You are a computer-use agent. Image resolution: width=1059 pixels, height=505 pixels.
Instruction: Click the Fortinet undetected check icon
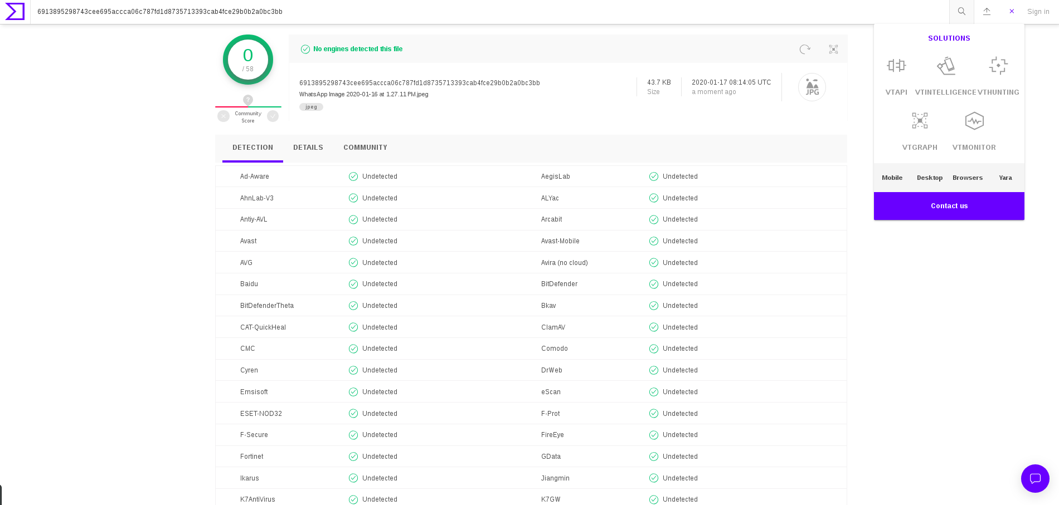[x=353, y=457]
